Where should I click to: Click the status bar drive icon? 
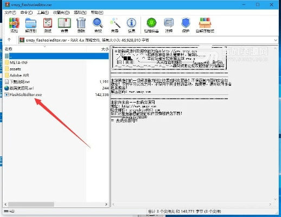[x=7, y=211]
